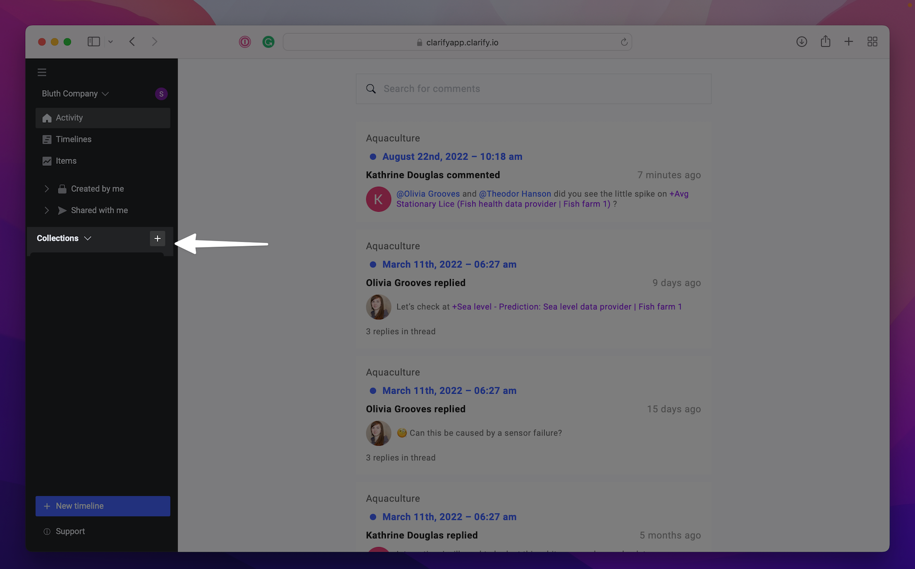915x569 pixels.
Task: Click the 1Password extension icon
Action: [x=245, y=42]
